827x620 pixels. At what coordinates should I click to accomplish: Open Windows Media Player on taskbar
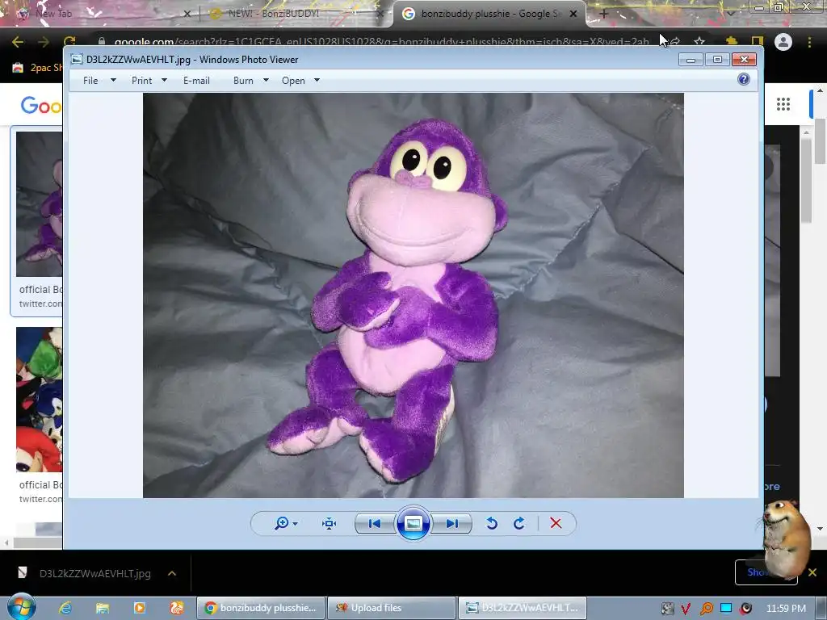click(139, 608)
